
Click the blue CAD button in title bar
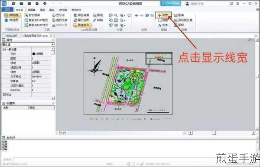click(x=170, y=3)
